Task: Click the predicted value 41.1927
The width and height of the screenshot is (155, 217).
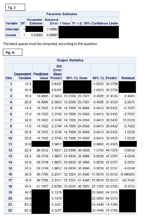Action: (x=42, y=186)
